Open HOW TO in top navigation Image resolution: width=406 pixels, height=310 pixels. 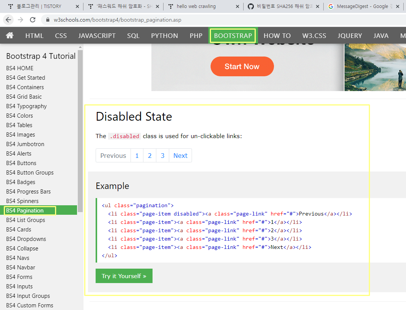click(x=277, y=36)
